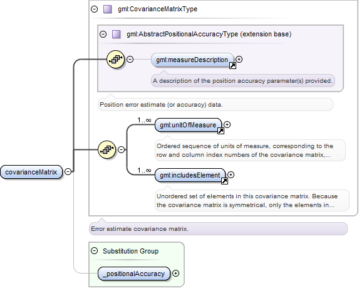Click the purple type icon for gml:CovarianceMatrixType

coord(107,9)
